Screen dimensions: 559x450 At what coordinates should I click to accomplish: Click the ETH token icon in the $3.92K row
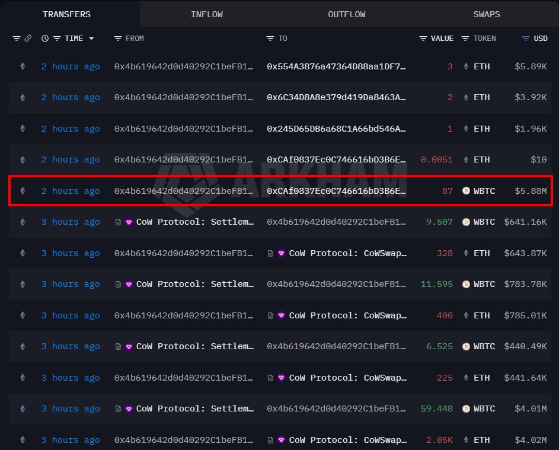466,97
